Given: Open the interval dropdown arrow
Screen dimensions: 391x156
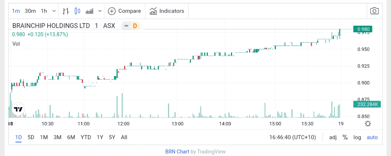Looking at the screenshot, I should (x=54, y=11).
